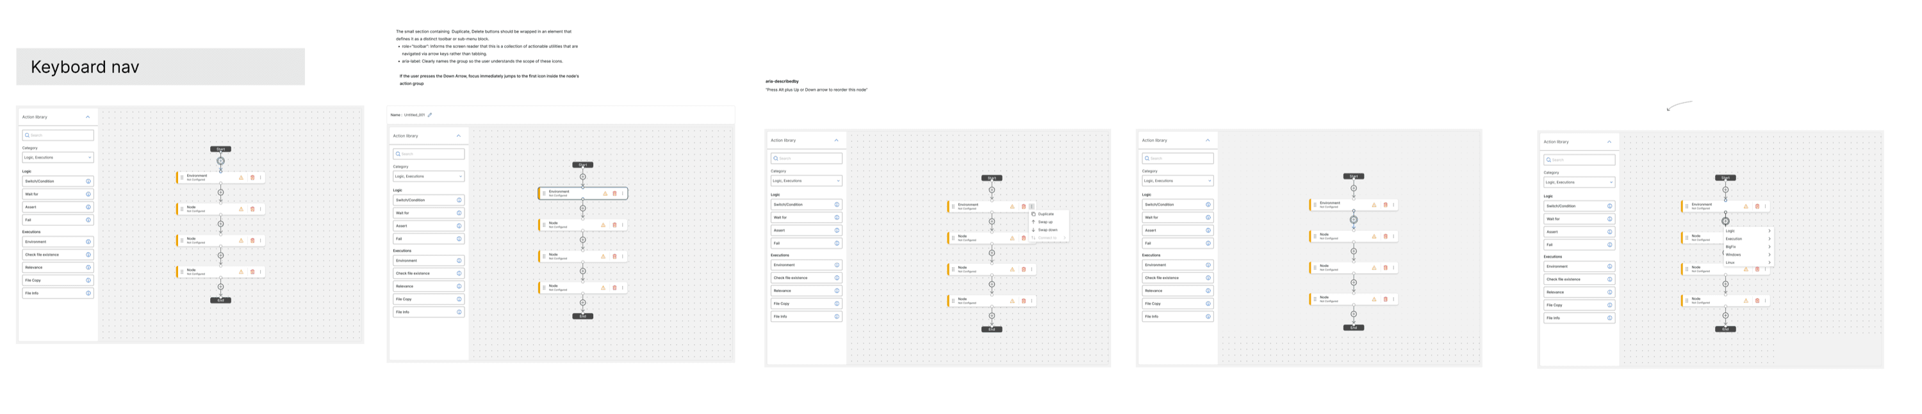Collapse Action library panel in Logic popup frame
The height and width of the screenshot is (414, 1922).
[1609, 141]
